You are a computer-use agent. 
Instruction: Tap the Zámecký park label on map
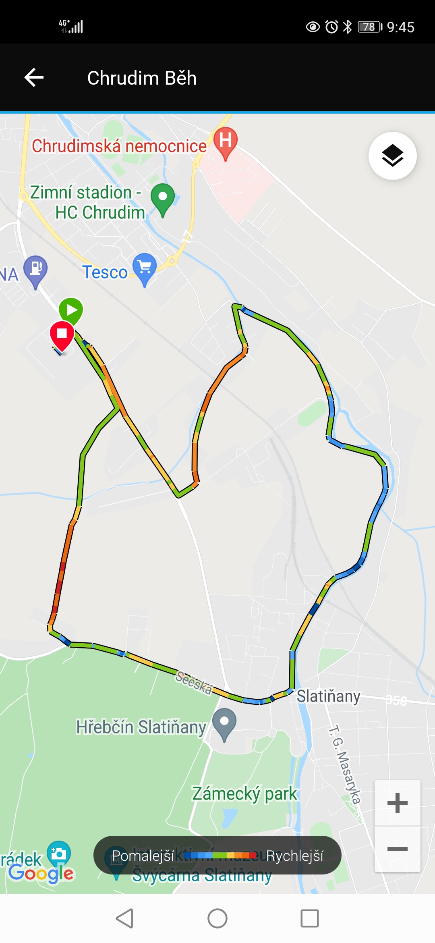pos(244,793)
